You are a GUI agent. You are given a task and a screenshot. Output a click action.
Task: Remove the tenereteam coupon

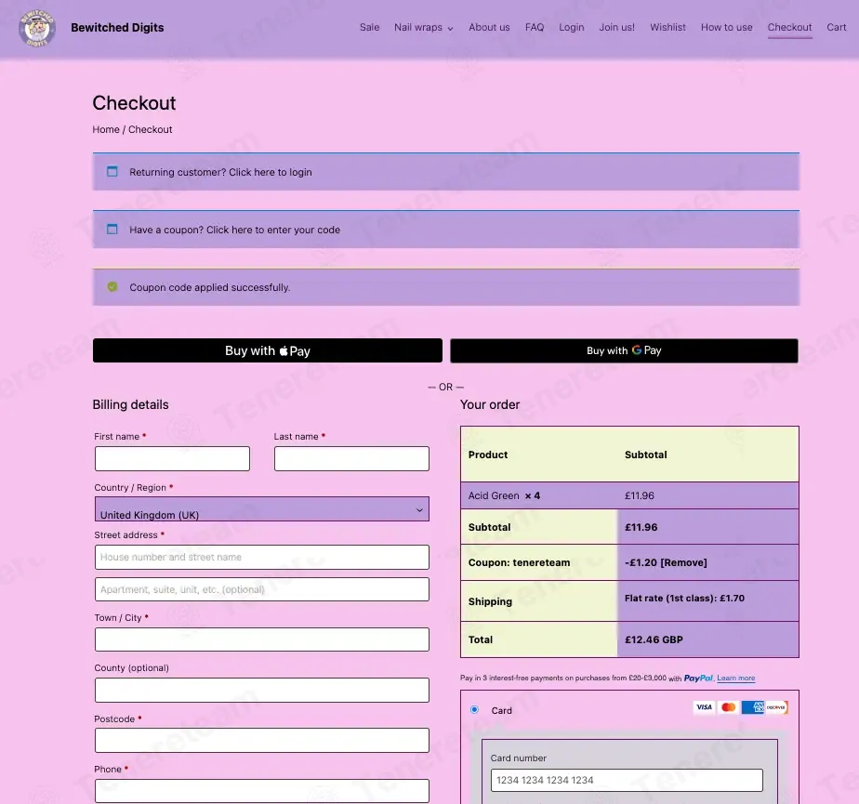click(x=683, y=563)
